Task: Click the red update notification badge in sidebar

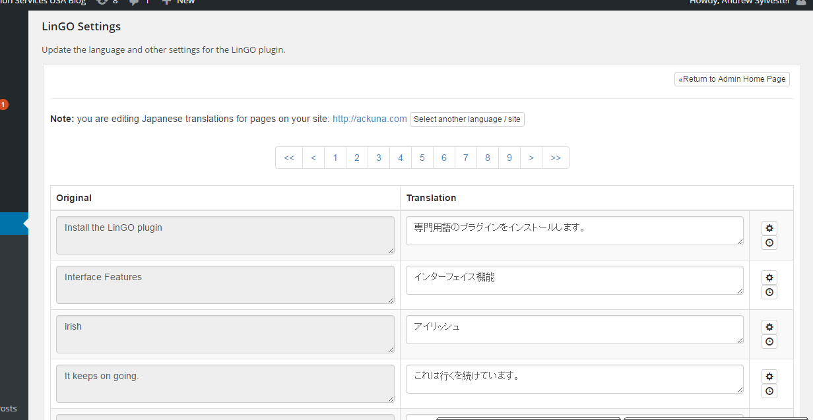Action: coord(3,104)
